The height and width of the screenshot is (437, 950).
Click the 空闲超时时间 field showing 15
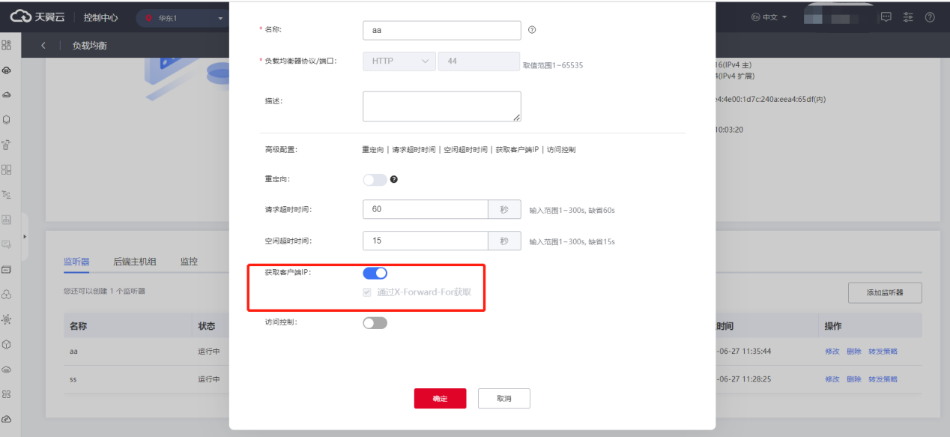(x=426, y=241)
